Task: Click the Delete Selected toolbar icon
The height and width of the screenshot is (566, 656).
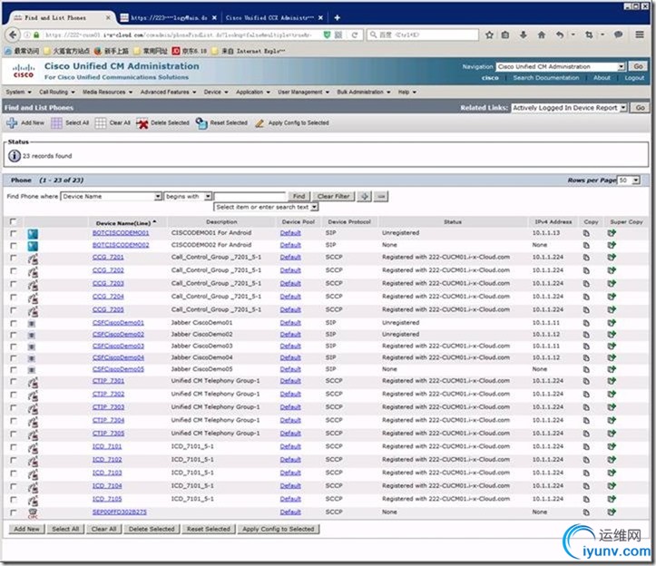Action: 142,122
